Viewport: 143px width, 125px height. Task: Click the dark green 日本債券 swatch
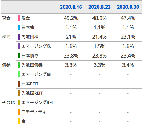pyautogui.click(x=19, y=56)
